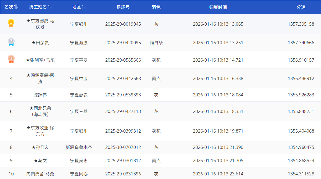Click the 羽色 column header
This screenshot has height=179, width=321.
tap(156, 7)
